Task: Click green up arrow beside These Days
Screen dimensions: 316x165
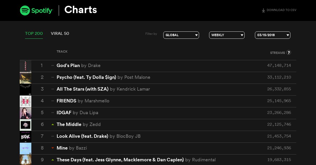Action: (53, 160)
